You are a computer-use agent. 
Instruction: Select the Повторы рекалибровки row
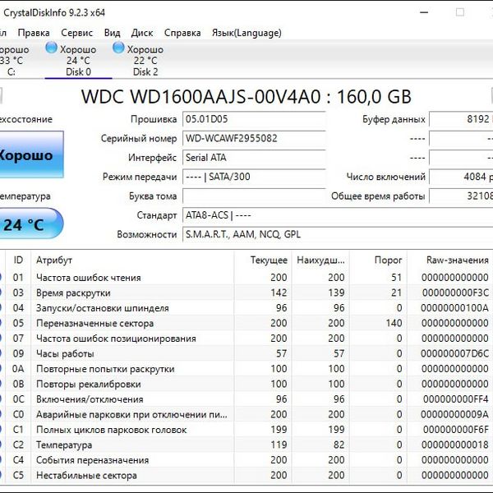pos(246,384)
